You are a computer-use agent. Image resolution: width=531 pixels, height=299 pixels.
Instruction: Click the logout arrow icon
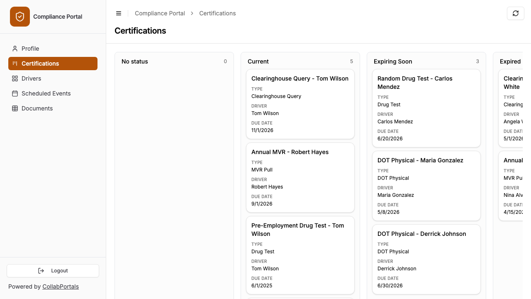41,271
